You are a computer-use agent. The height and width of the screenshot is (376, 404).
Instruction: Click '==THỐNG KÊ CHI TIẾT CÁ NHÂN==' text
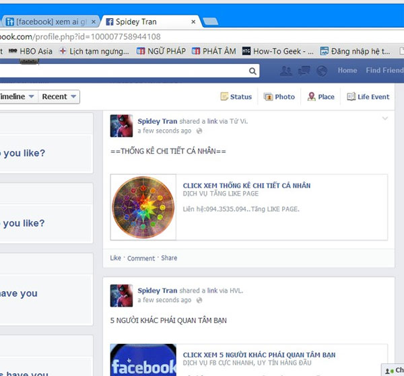pos(168,151)
